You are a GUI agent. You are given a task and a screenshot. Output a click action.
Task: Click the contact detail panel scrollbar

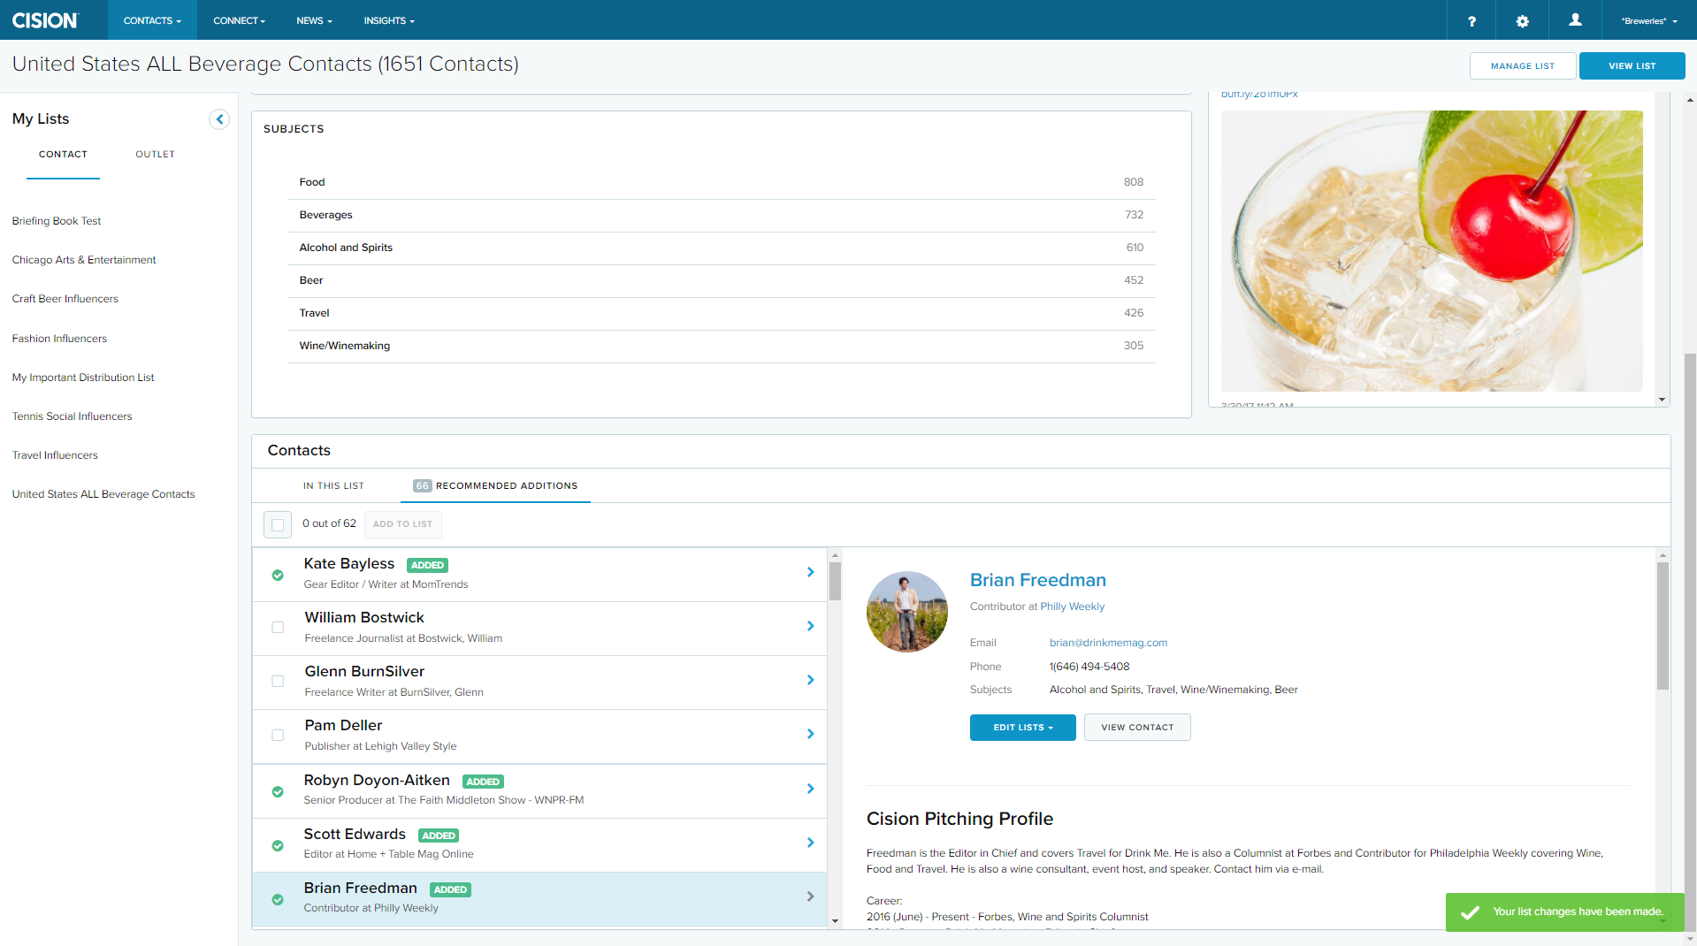[x=1663, y=626]
